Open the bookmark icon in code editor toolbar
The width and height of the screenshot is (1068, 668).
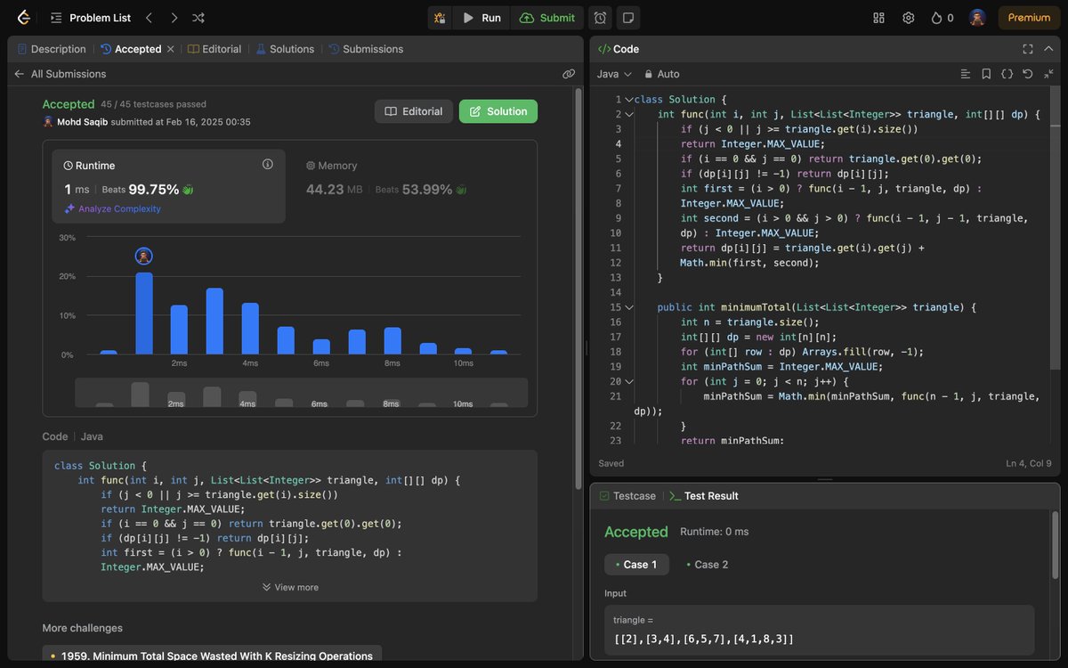(986, 73)
